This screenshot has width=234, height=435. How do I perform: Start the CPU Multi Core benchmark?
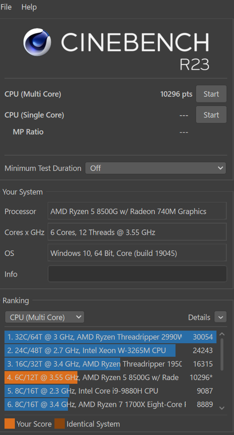(x=211, y=94)
